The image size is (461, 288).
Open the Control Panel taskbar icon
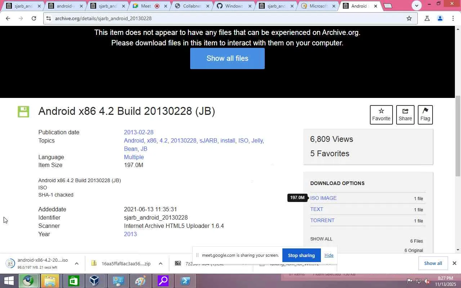(x=118, y=281)
